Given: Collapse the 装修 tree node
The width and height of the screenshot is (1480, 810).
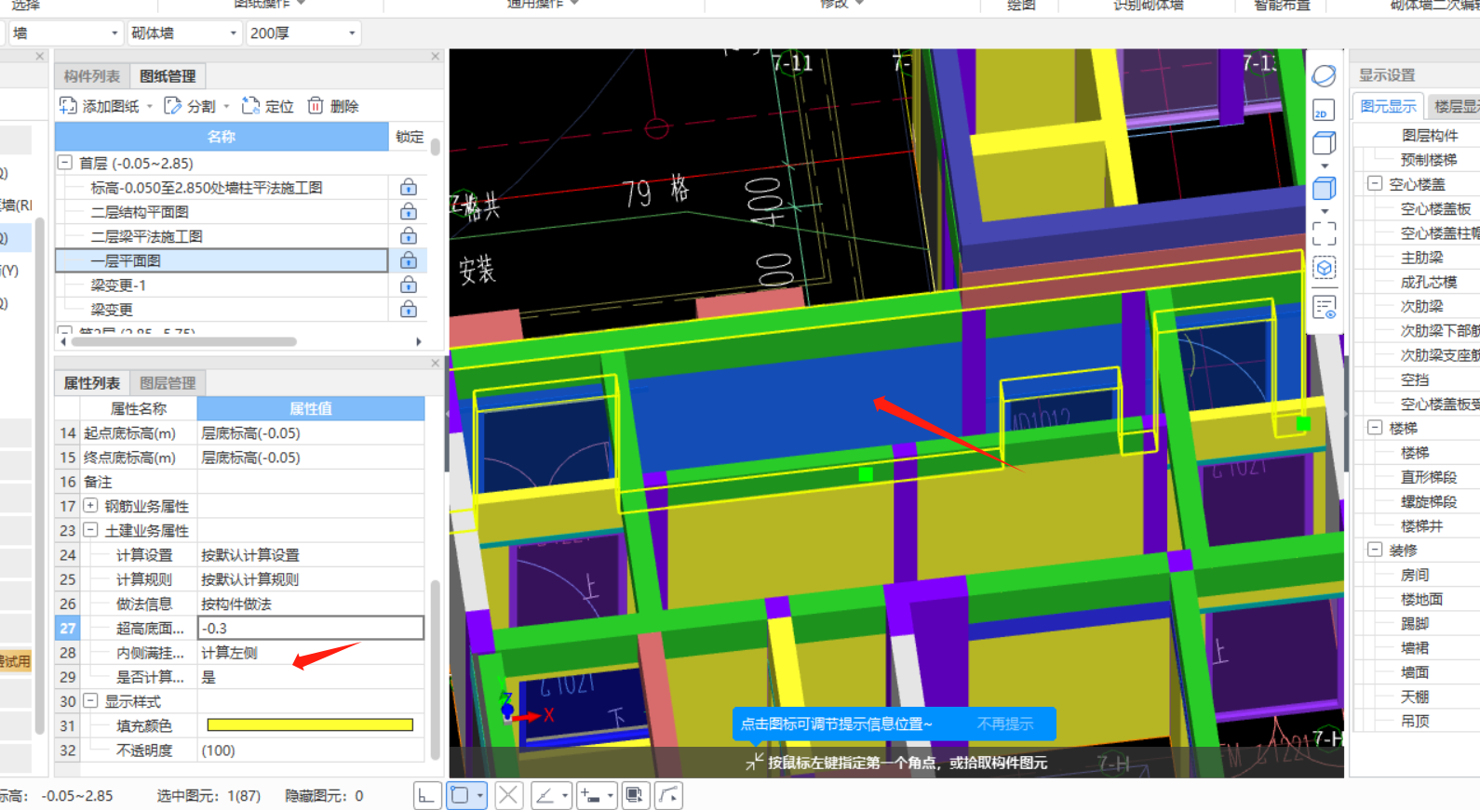Looking at the screenshot, I should [x=1374, y=550].
